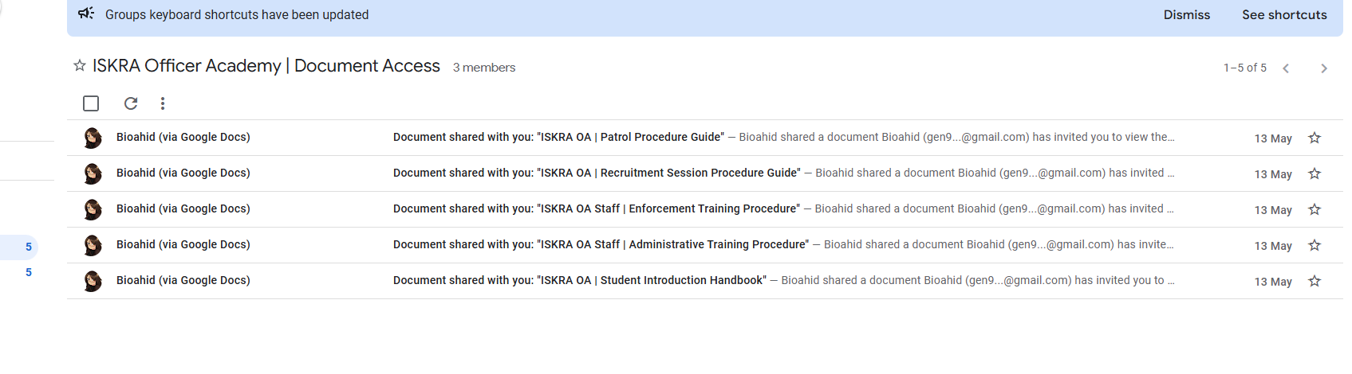
Task: Star the Enforcement Training Procedure conversation
Action: coord(1315,209)
